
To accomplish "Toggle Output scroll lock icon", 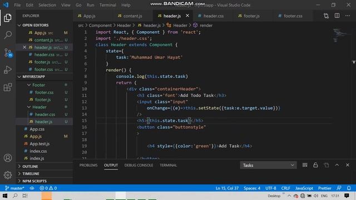I will click(x=315, y=165).
